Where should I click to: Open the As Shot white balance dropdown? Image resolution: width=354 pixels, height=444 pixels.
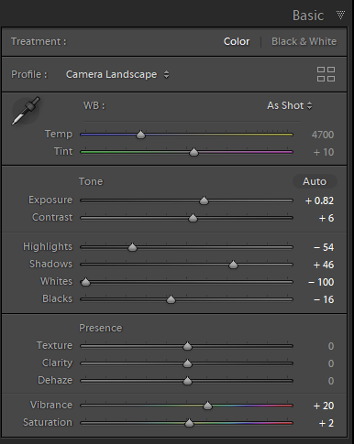coord(290,105)
